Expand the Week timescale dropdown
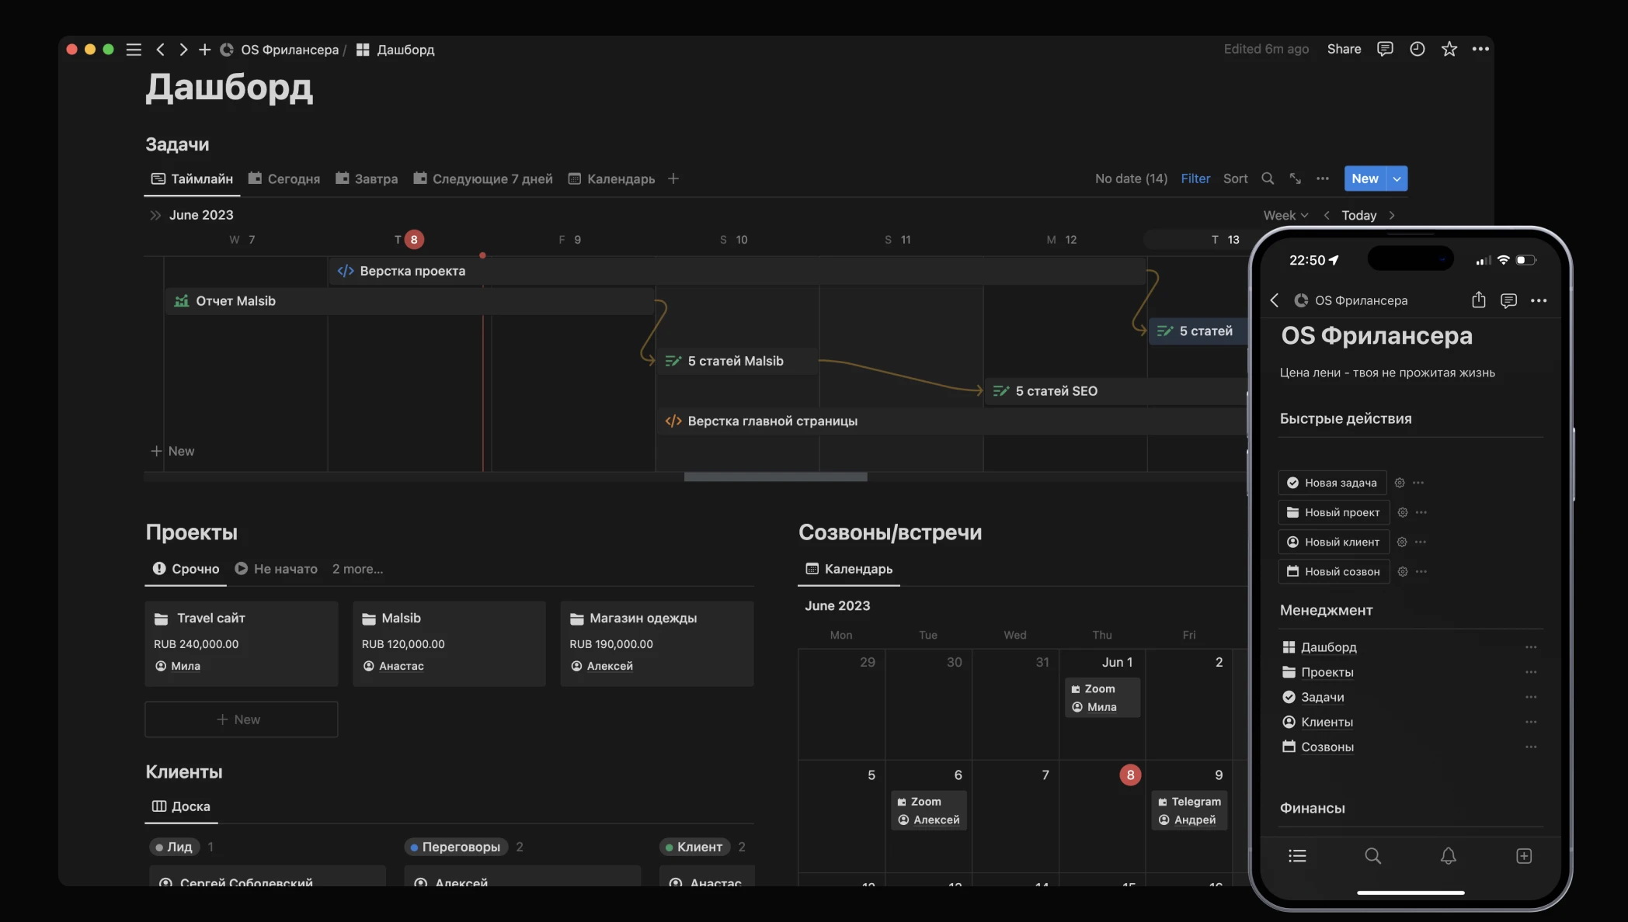This screenshot has width=1628, height=922. click(x=1285, y=215)
